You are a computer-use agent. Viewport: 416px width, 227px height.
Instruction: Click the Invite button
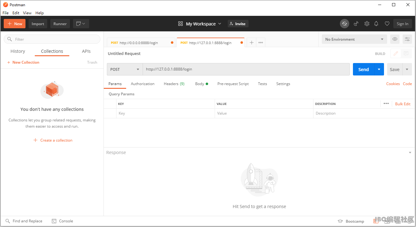click(x=238, y=24)
